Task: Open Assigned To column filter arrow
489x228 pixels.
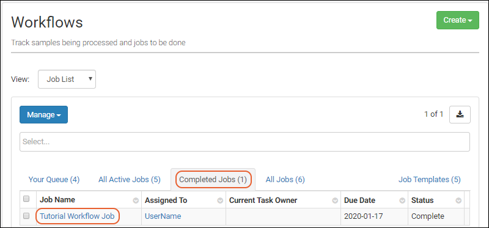Action: pos(220,200)
